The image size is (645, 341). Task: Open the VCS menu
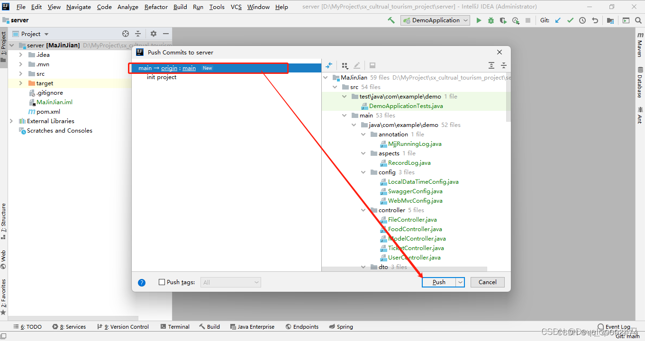[236, 7]
